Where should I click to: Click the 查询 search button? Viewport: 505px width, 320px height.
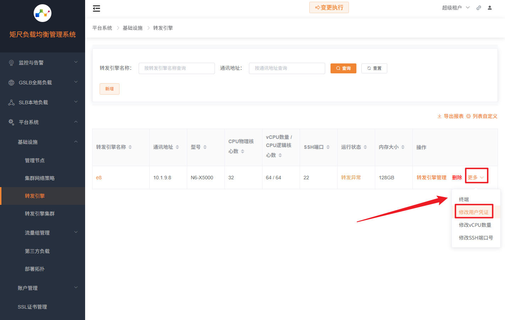(x=343, y=68)
